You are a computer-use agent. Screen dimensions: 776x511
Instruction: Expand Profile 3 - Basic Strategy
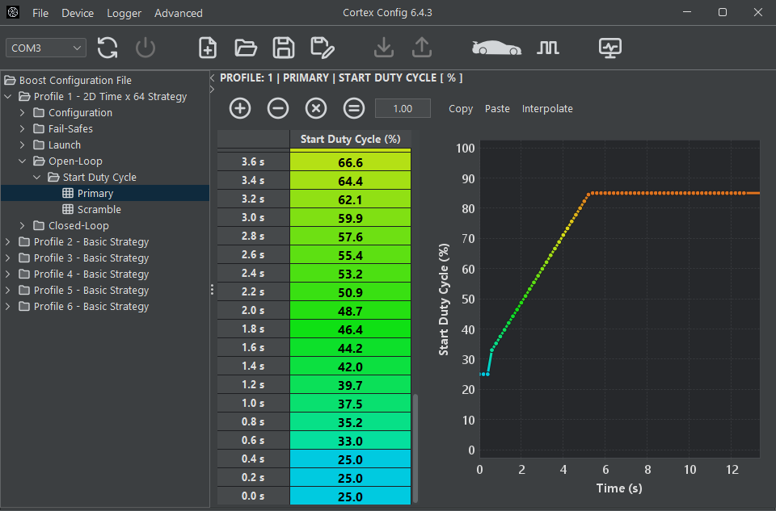[8, 258]
